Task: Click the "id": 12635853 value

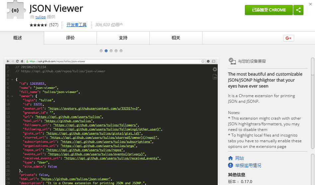Action: point(37,84)
